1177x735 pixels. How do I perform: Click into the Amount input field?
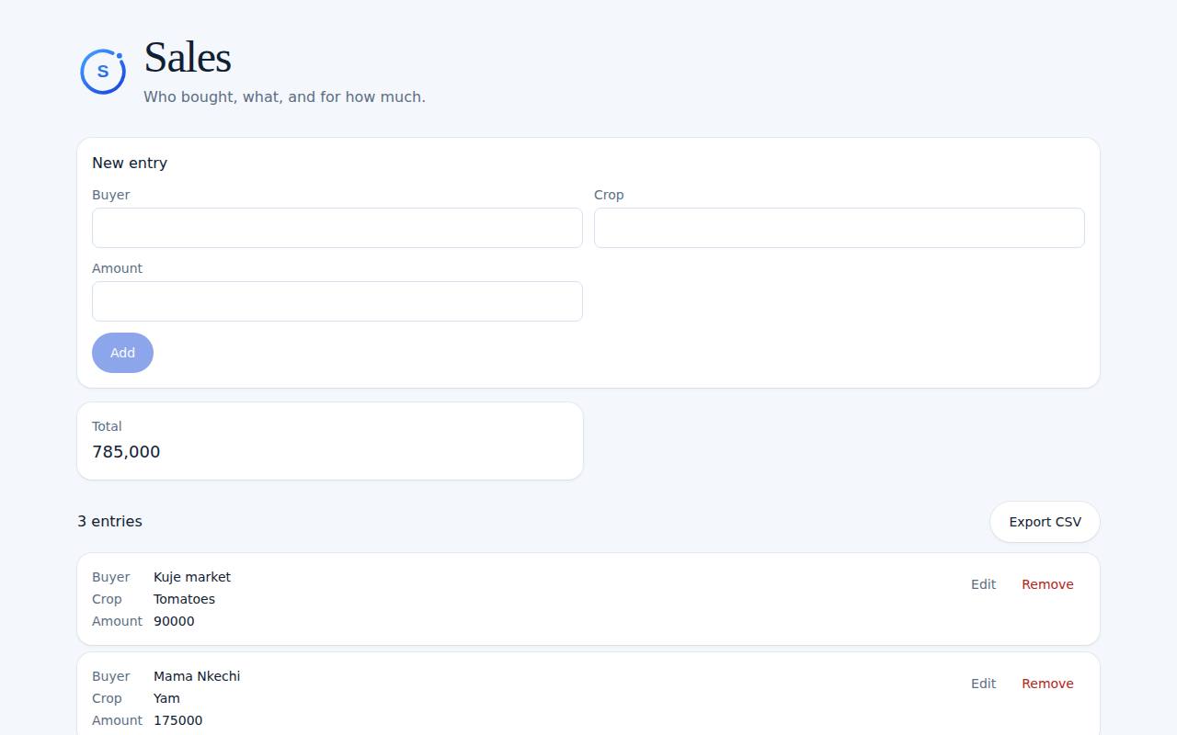337,301
